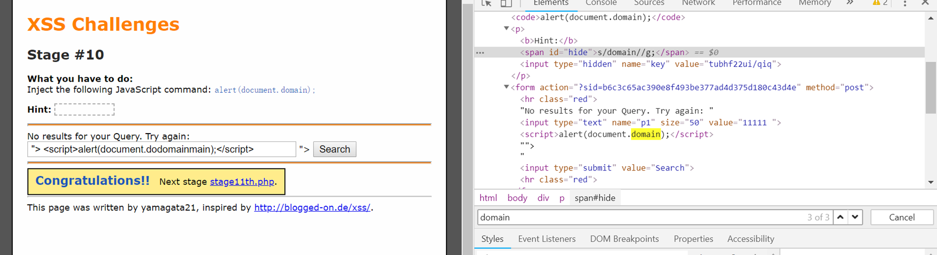Viewport: 937px width, 255px height.
Task: Select div in the breadcrumb bar
Action: [x=543, y=198]
